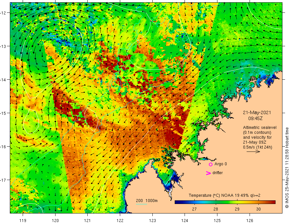This screenshot has height=223, width=289.
Task: Click the longitude axis label 119
Action: click(x=23, y=220)
